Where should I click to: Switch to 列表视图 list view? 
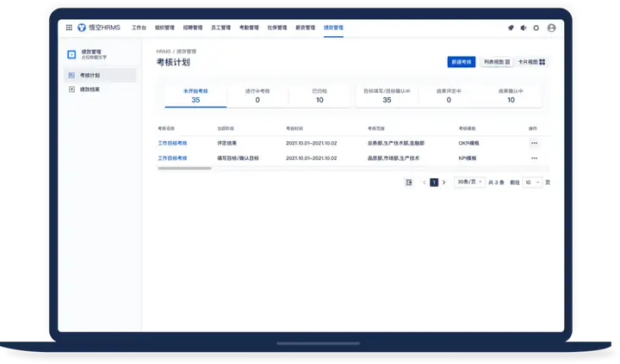[x=497, y=62]
